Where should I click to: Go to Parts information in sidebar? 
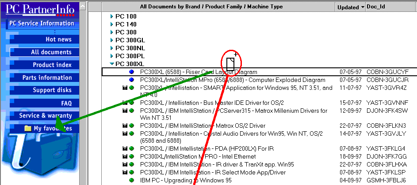coord(47,78)
